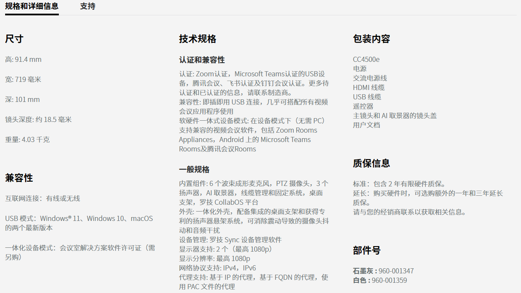Click the 包装内容 section heading
The width and height of the screenshot is (521, 293).
(x=371, y=39)
